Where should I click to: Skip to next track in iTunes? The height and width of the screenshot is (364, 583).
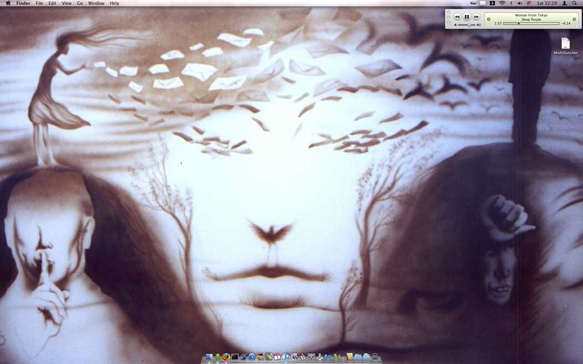tap(476, 17)
